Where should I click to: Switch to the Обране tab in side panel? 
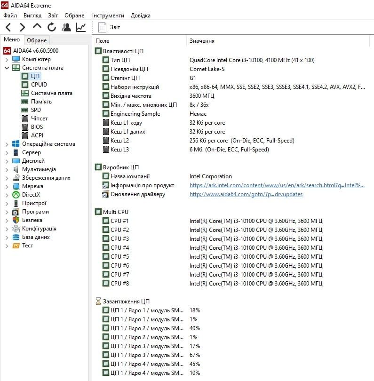tap(37, 40)
